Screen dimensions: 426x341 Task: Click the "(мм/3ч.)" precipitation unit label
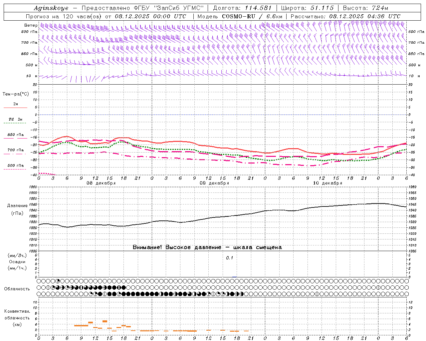pyautogui.click(x=17, y=255)
